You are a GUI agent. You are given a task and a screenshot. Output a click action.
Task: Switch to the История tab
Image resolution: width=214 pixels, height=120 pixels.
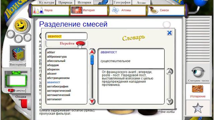(84, 2)
